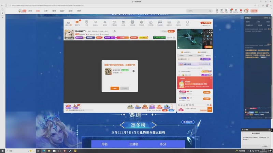Viewport: 273px width, 153px height.
Task: Open the gift box tool icon
Action: [123, 22]
